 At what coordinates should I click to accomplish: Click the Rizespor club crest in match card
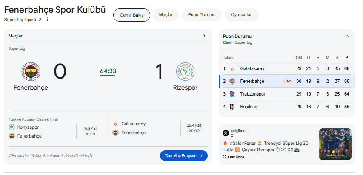click(185, 71)
